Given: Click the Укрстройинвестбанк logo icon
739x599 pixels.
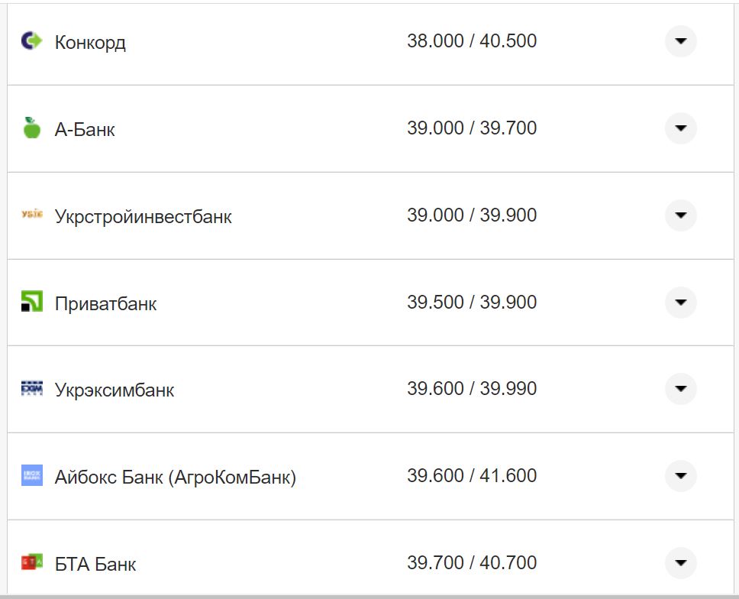Looking at the screenshot, I should (x=32, y=215).
